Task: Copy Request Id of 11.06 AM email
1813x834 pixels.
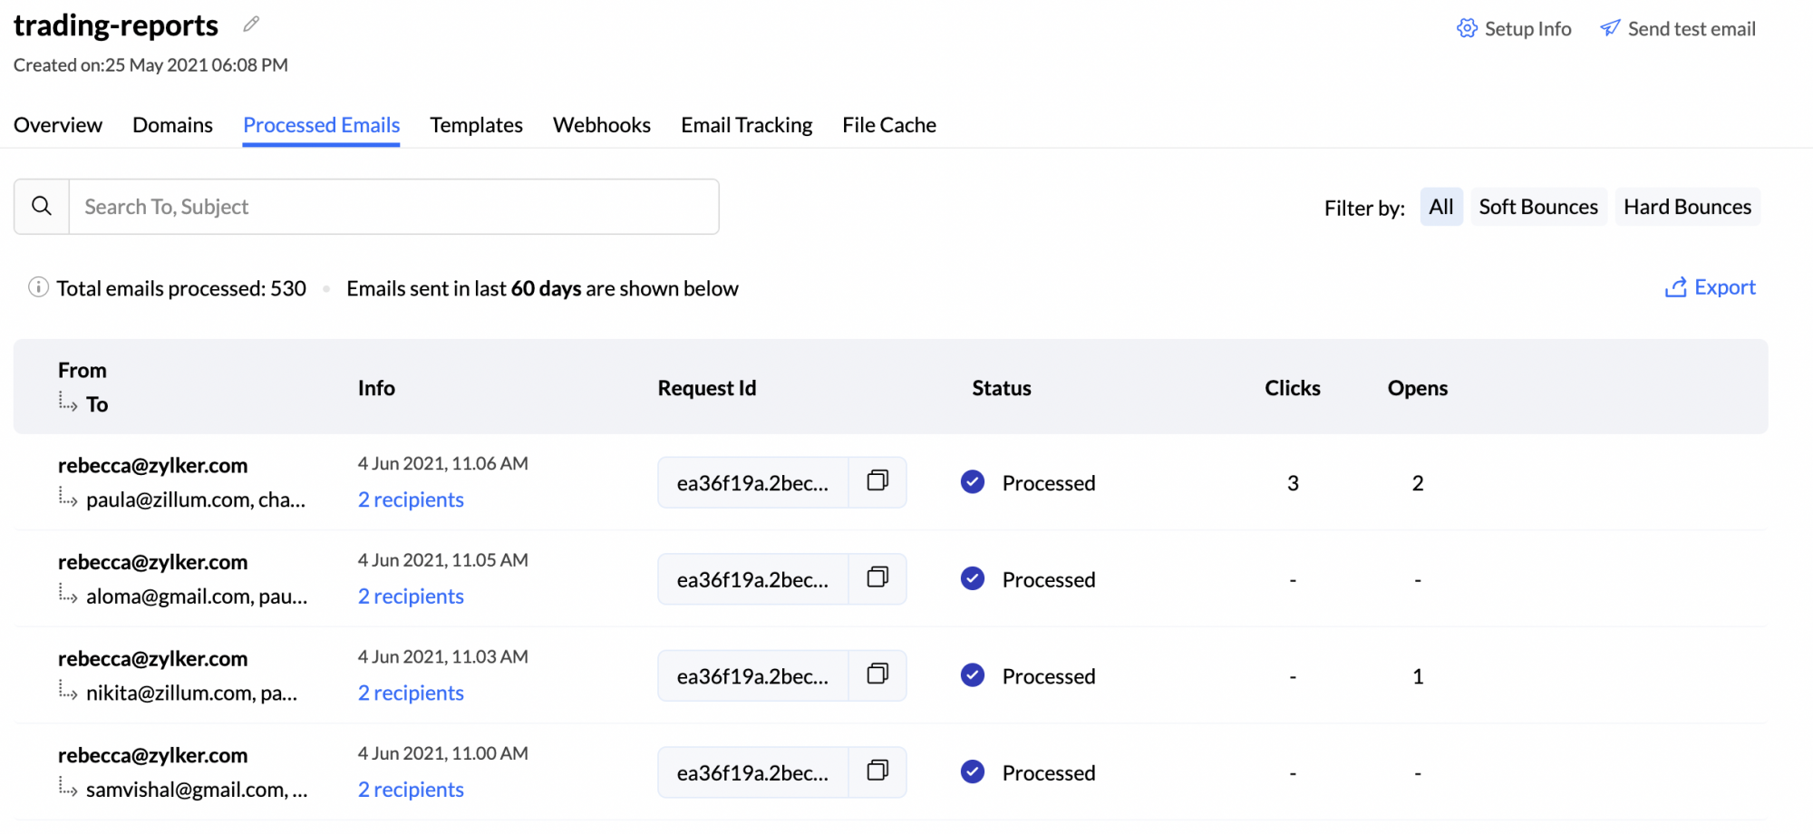Action: (x=877, y=481)
